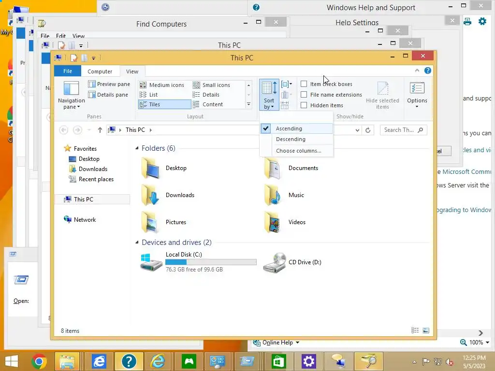Select the Local Disk (C:) drive
The height and width of the screenshot is (371, 495).
click(198, 262)
